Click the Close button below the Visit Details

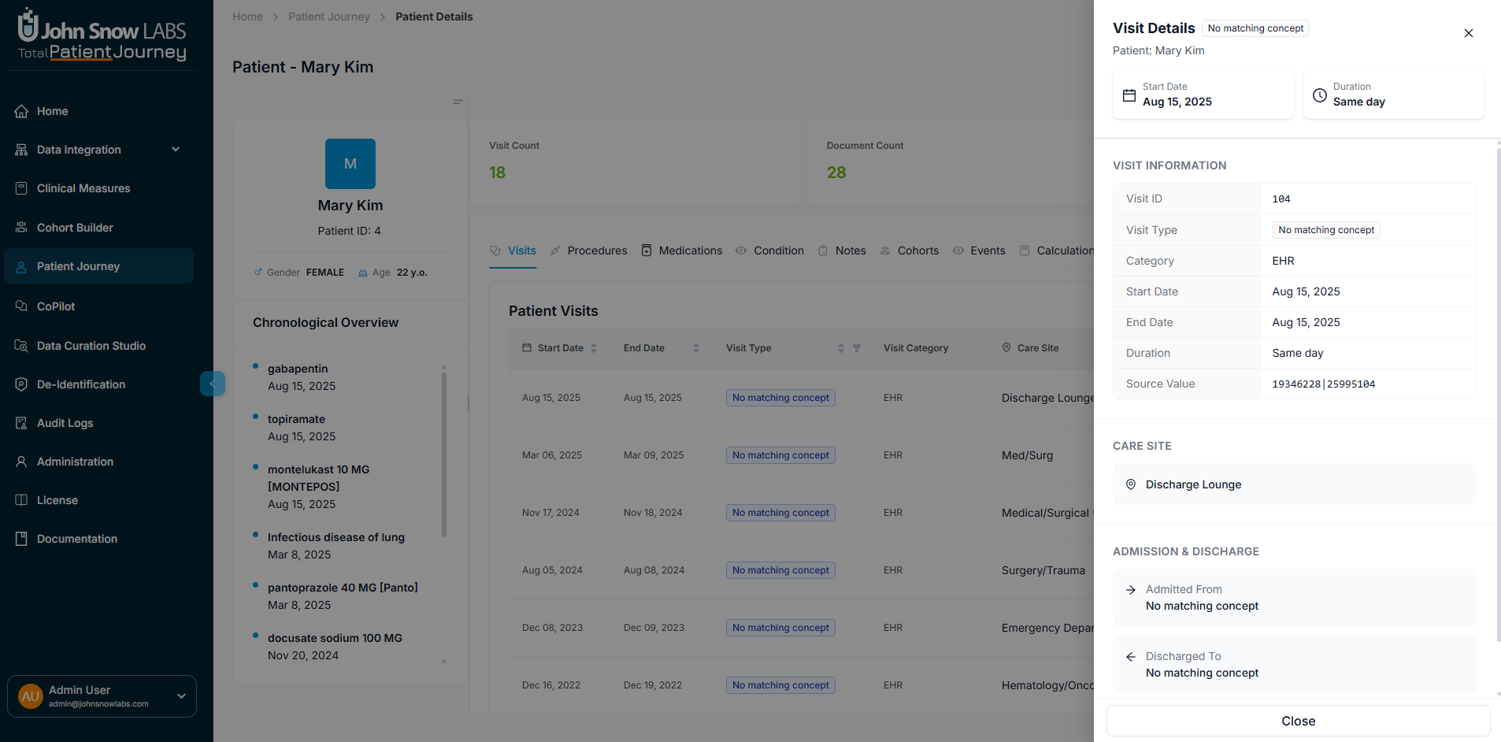coord(1297,721)
